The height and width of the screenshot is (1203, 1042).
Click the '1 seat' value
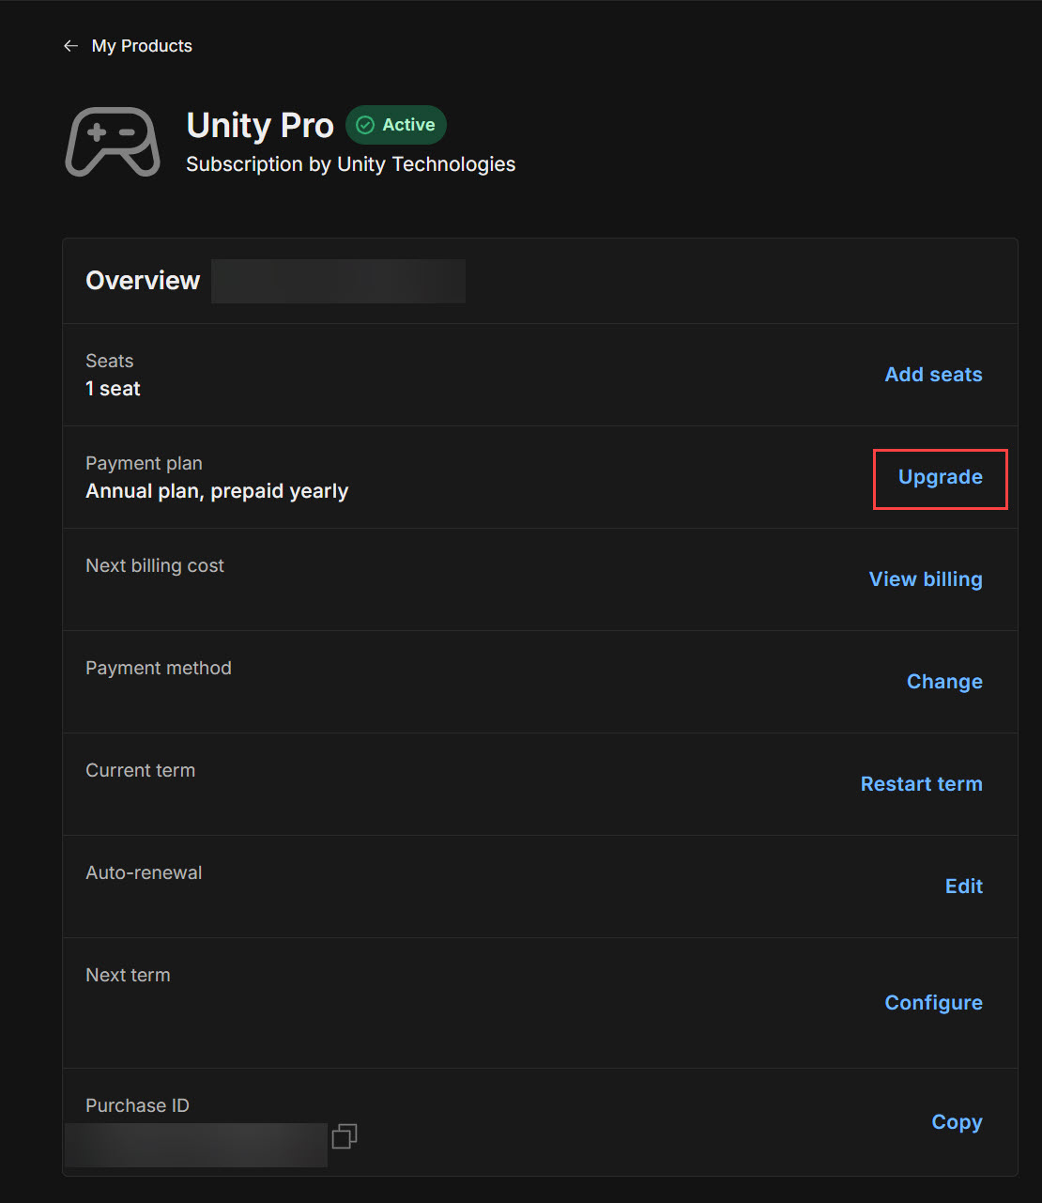click(x=113, y=389)
